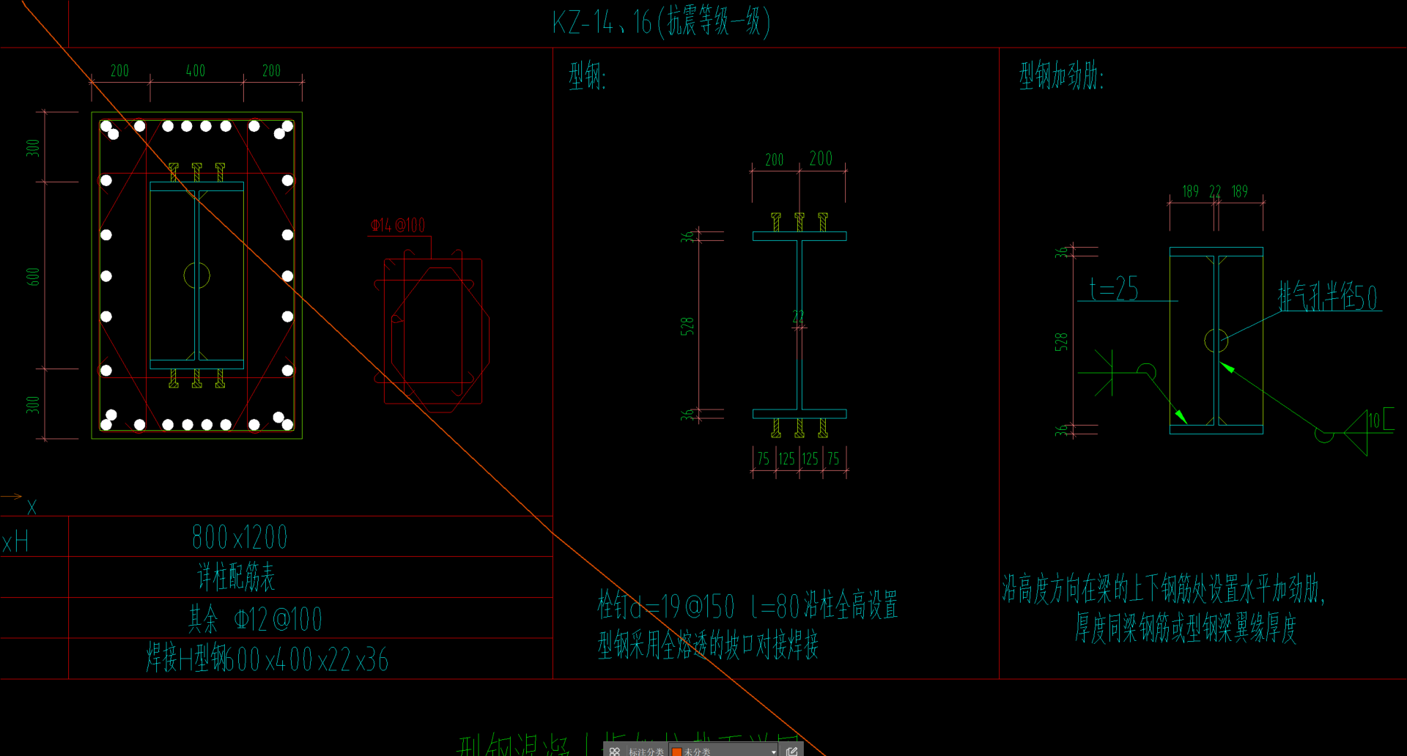Select the t=25 stiffener thickness label
Image resolution: width=1407 pixels, height=756 pixels.
pyautogui.click(x=1114, y=289)
